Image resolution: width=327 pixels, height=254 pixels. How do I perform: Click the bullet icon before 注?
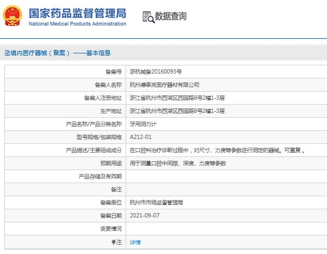point(113,242)
